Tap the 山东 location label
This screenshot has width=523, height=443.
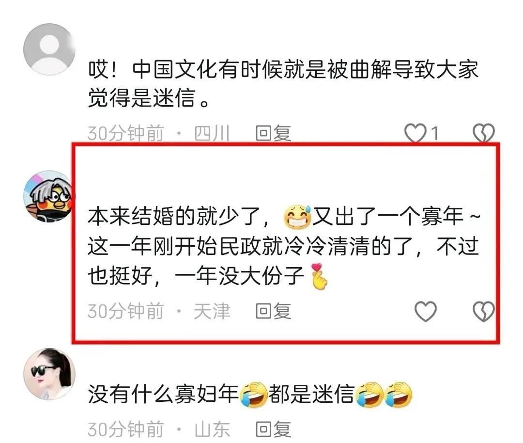pos(212,429)
